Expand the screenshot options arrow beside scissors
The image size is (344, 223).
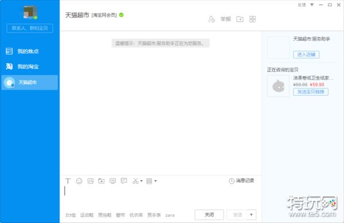(x=141, y=181)
